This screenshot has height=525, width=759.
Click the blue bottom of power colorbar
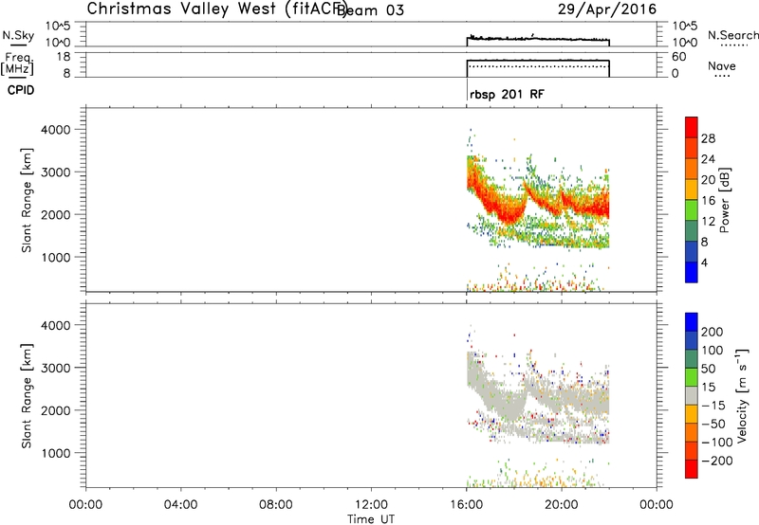tap(692, 272)
